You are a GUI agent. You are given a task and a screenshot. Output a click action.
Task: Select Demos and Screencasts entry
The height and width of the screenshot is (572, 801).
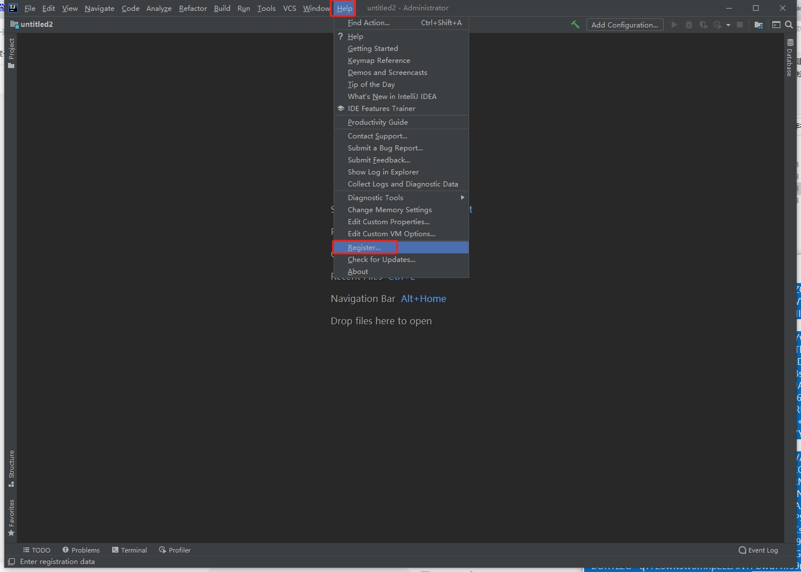coord(401,72)
